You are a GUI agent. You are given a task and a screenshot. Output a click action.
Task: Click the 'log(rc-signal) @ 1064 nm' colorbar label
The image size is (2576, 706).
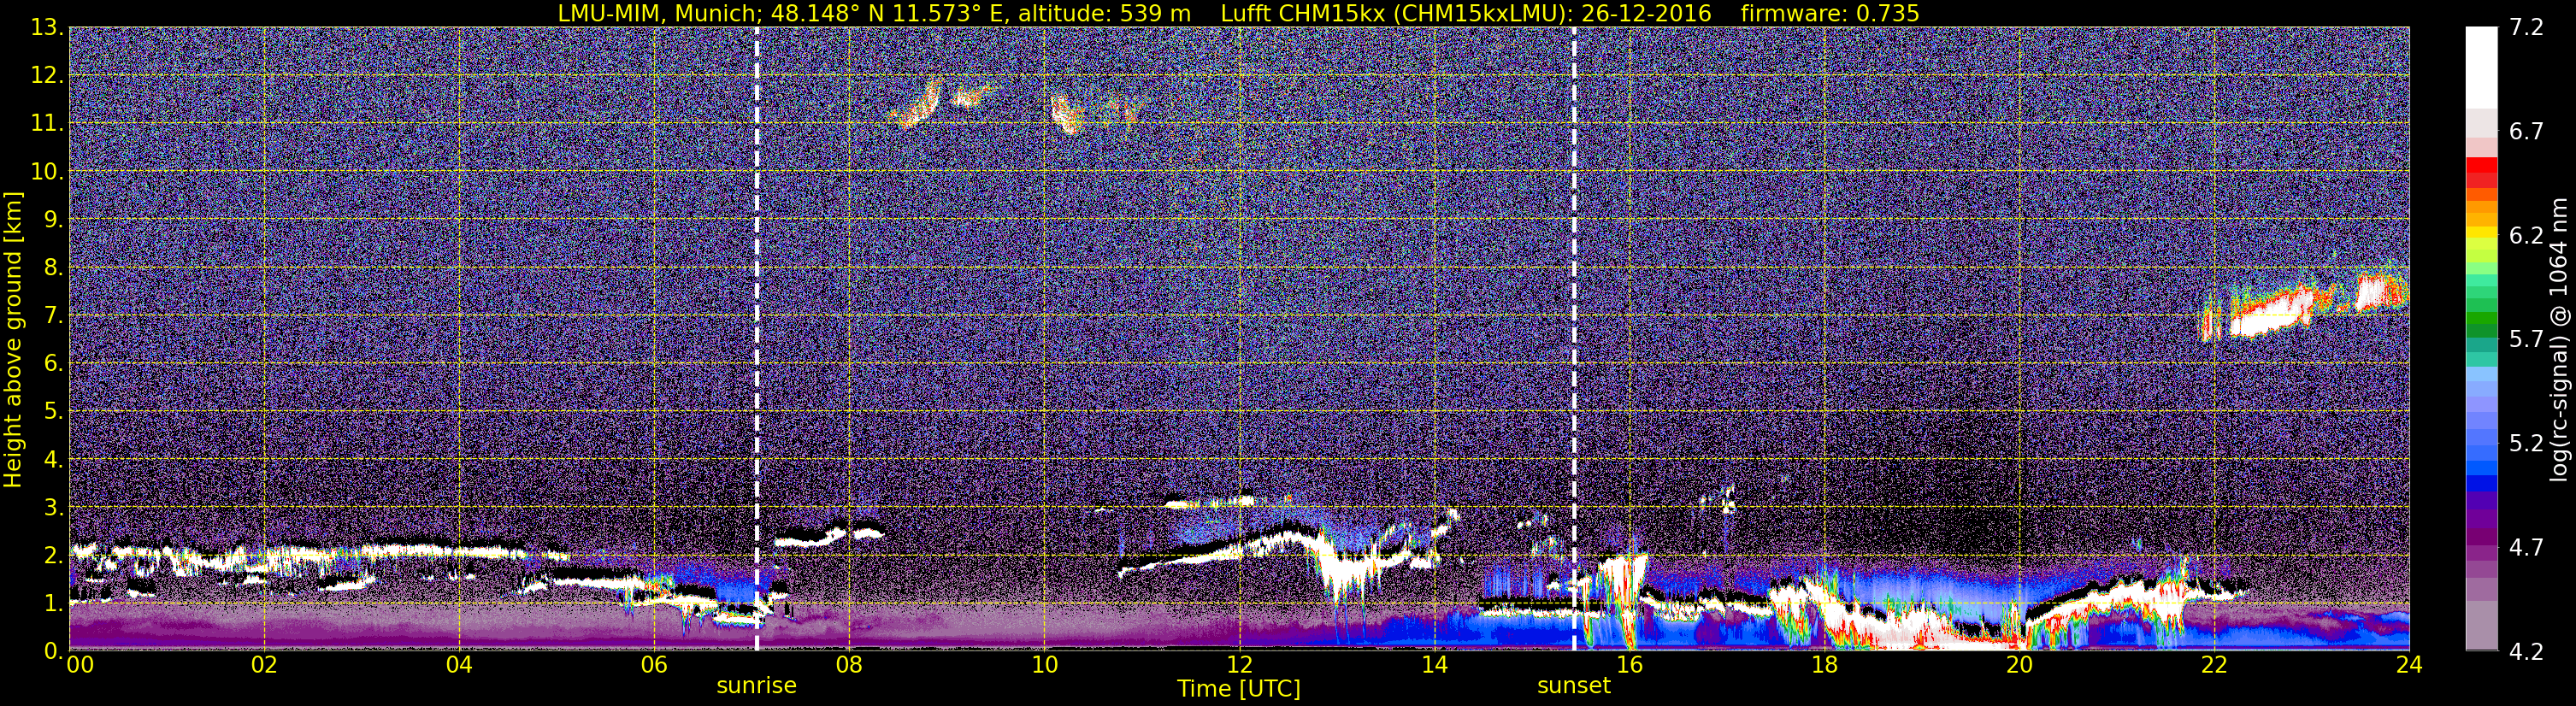pyautogui.click(x=2561, y=339)
